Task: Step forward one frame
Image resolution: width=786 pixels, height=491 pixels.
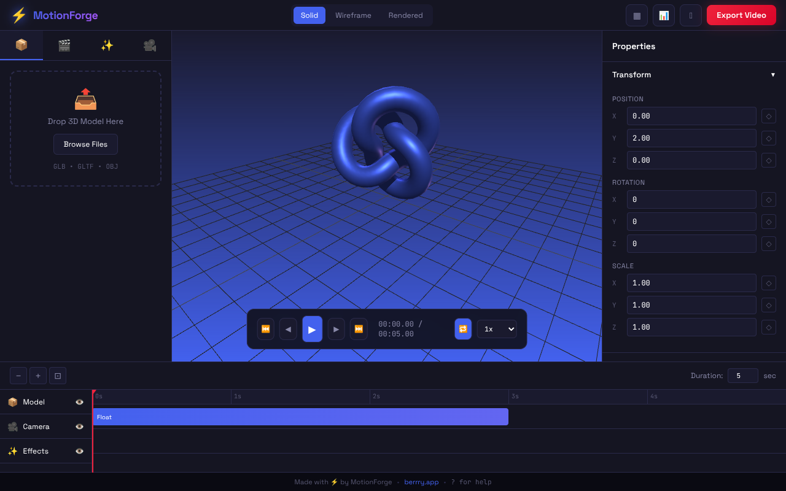Action: coord(336,329)
